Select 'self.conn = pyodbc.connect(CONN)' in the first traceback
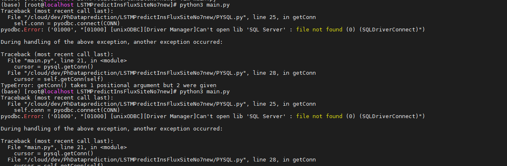This screenshot has width=507, height=166. tap(67, 23)
